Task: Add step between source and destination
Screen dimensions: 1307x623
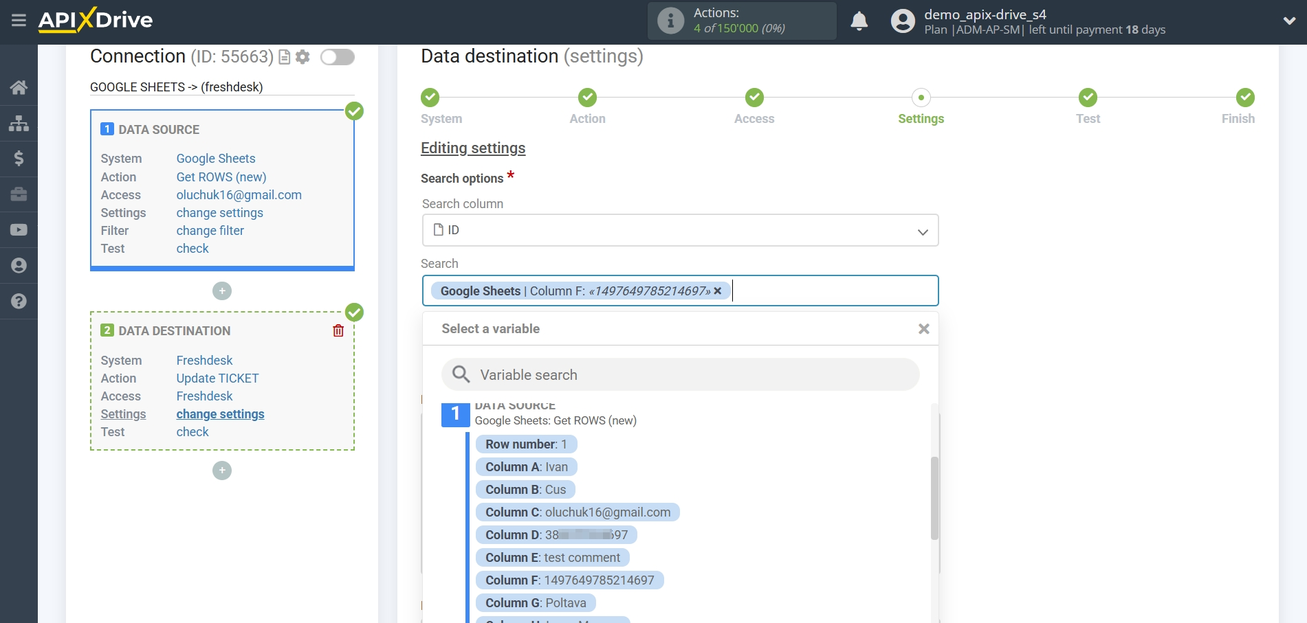Action: [x=222, y=291]
